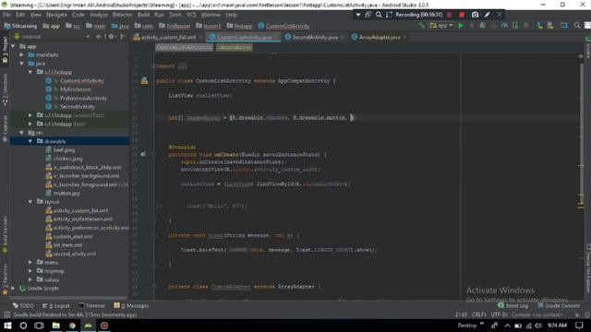Run the app with the green play button
This screenshot has width=591, height=332.
(x=461, y=26)
